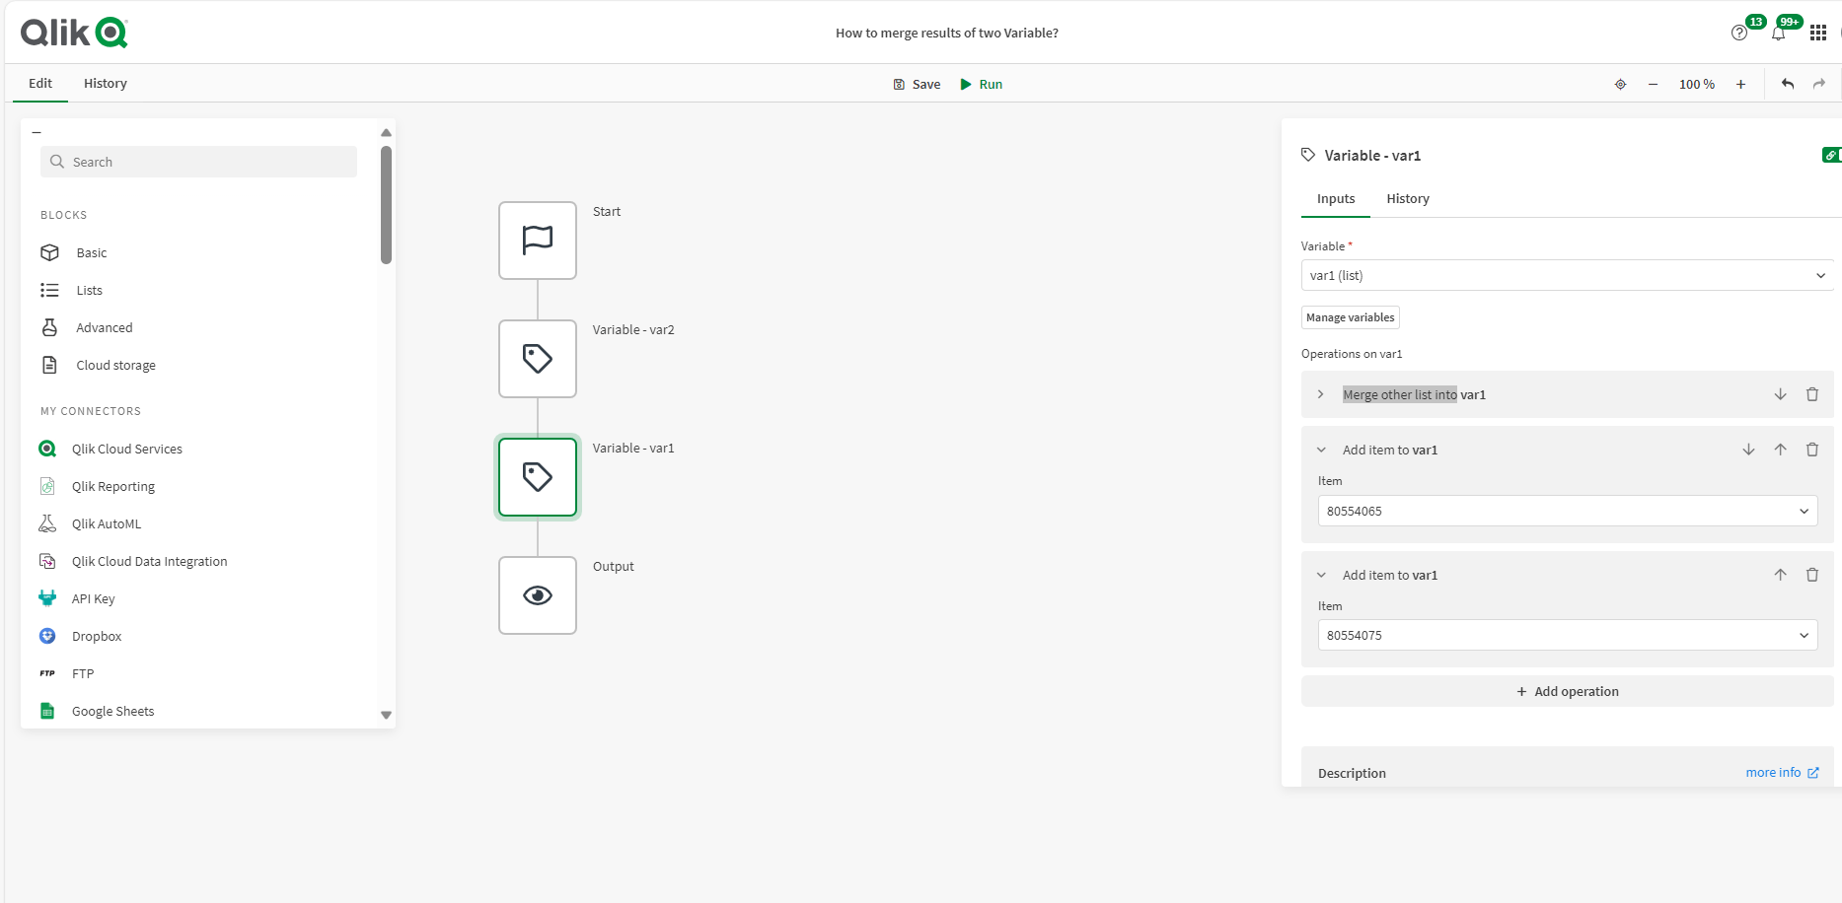Viewport: 1842px width, 903px height.
Task: Click the automation title 'How to merge results of two Variable?'
Action: pos(947,33)
